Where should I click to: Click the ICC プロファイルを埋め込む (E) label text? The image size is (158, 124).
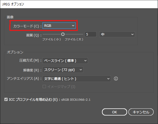click(x=33, y=100)
